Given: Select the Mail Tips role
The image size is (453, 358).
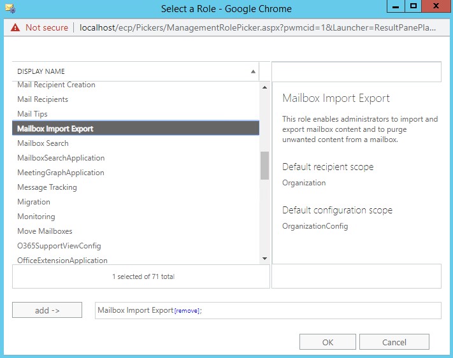Looking at the screenshot, I should [x=32, y=114].
